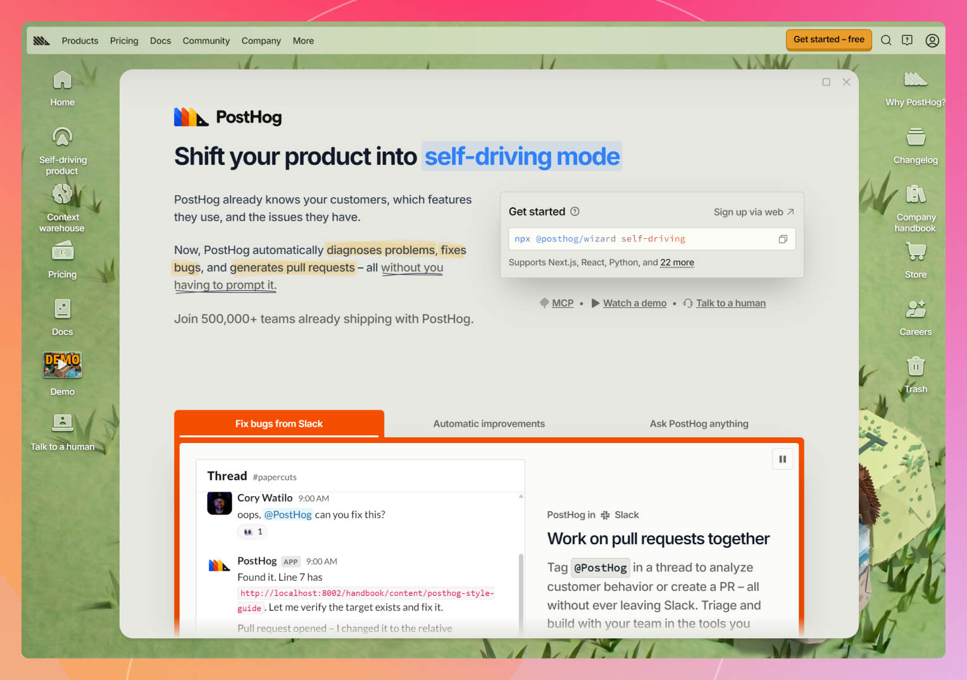
Task: Open the user account icon
Action: 932,40
